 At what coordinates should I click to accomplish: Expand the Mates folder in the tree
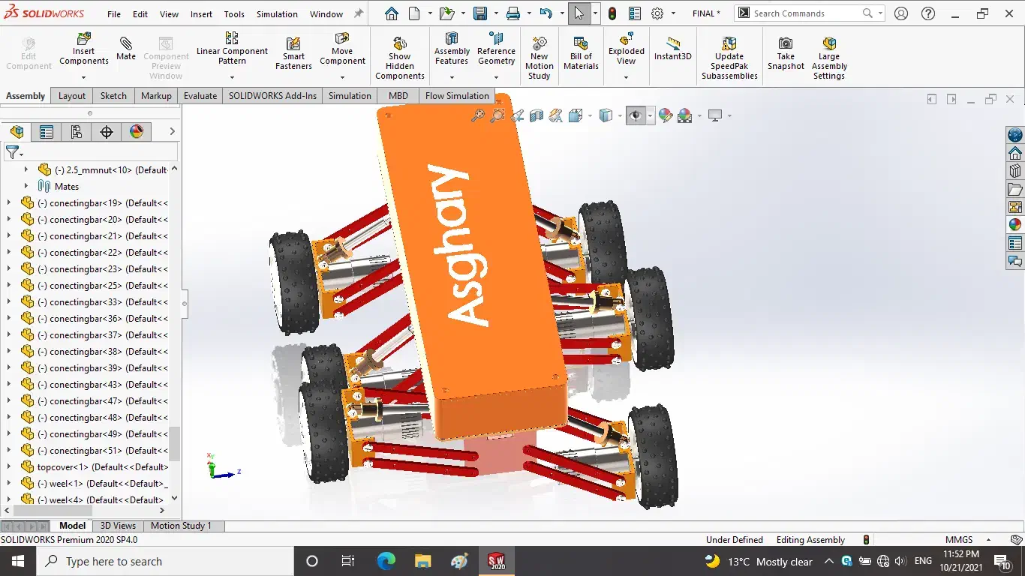[x=26, y=186]
